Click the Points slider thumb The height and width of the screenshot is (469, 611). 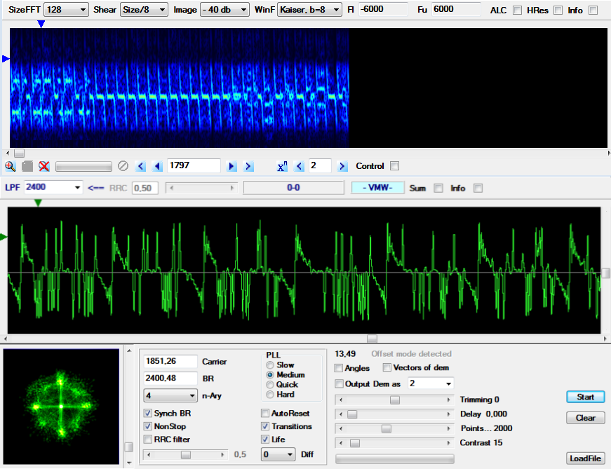(386, 429)
